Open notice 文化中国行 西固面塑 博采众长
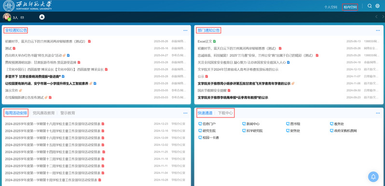Image resolution: width=385 pixels, height=186 pixels. (x=55, y=70)
